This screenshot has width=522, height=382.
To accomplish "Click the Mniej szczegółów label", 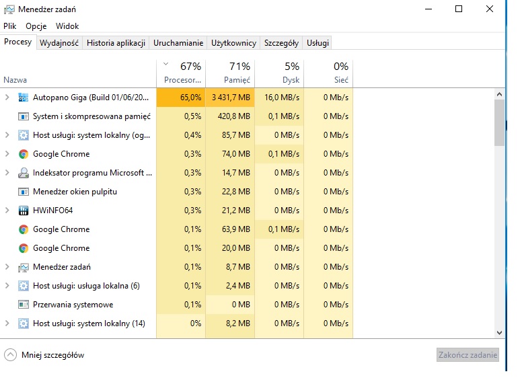I will point(53,355).
